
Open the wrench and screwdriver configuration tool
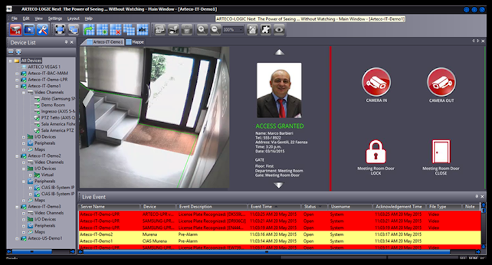[42, 30]
